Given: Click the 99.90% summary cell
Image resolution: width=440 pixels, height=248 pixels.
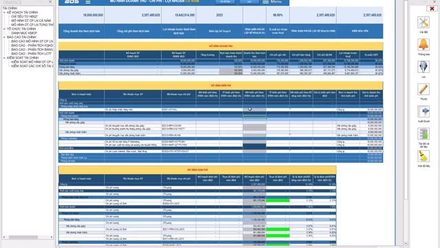Looking at the screenshot, I should coord(278,15).
